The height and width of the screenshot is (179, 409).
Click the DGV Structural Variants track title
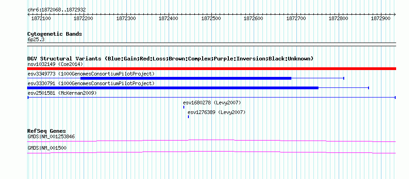(x=170, y=59)
